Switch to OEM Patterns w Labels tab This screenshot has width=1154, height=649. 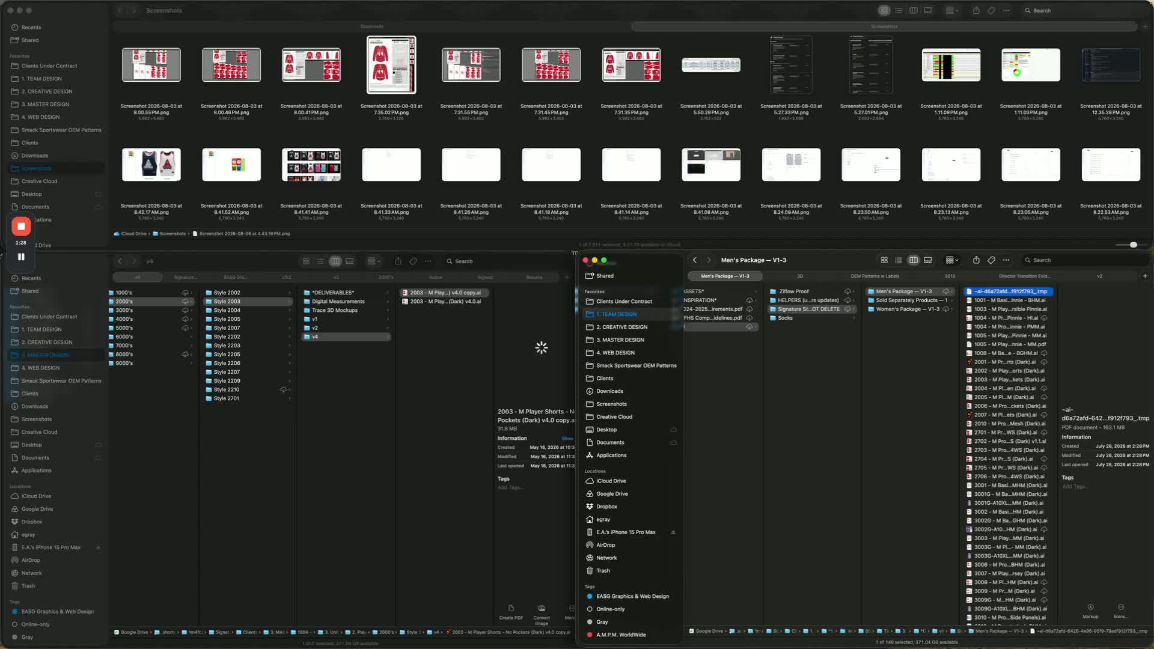tap(875, 276)
